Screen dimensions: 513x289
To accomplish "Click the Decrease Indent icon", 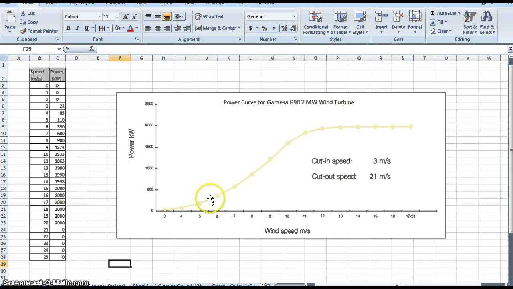I will [178, 28].
